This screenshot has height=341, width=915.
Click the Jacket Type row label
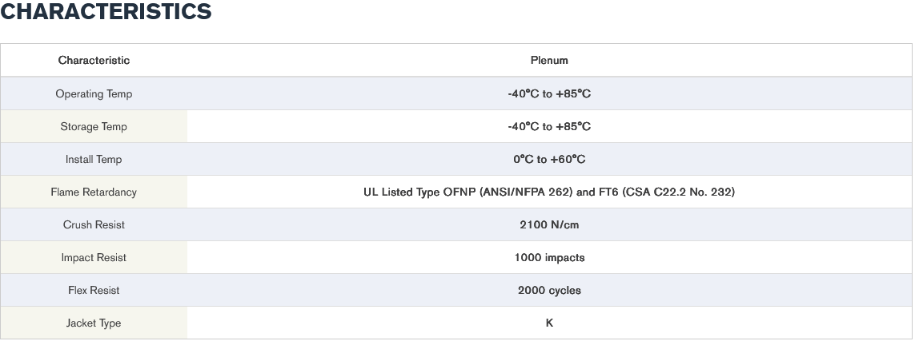pos(94,323)
